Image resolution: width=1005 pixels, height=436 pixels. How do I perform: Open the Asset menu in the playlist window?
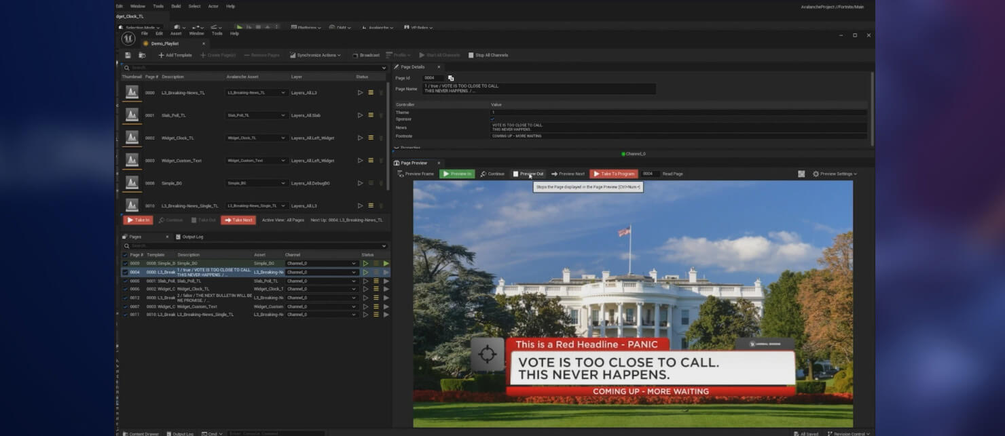pos(176,33)
